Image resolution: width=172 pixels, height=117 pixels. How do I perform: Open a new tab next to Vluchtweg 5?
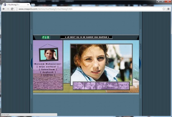[33, 5]
